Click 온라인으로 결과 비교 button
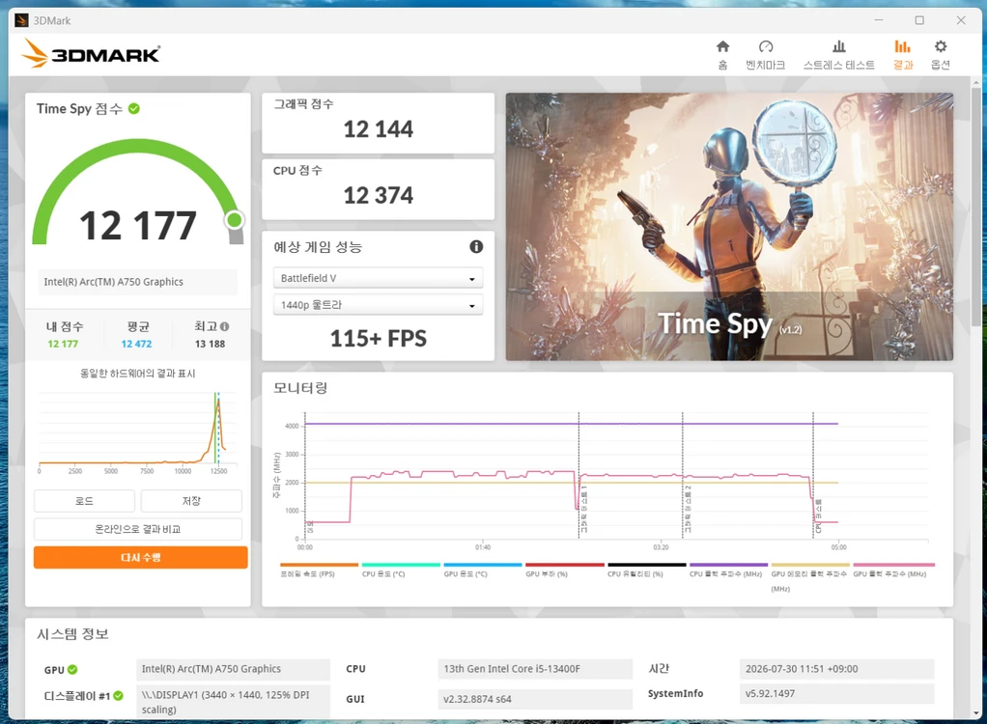987x724 pixels. (x=138, y=529)
